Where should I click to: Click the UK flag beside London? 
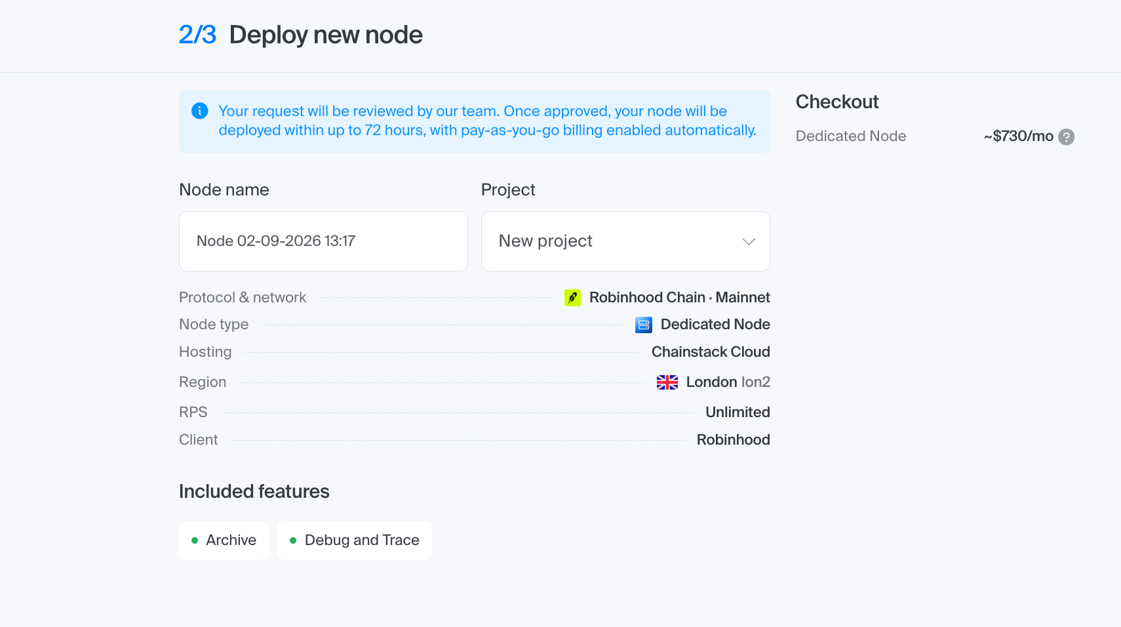pos(667,382)
